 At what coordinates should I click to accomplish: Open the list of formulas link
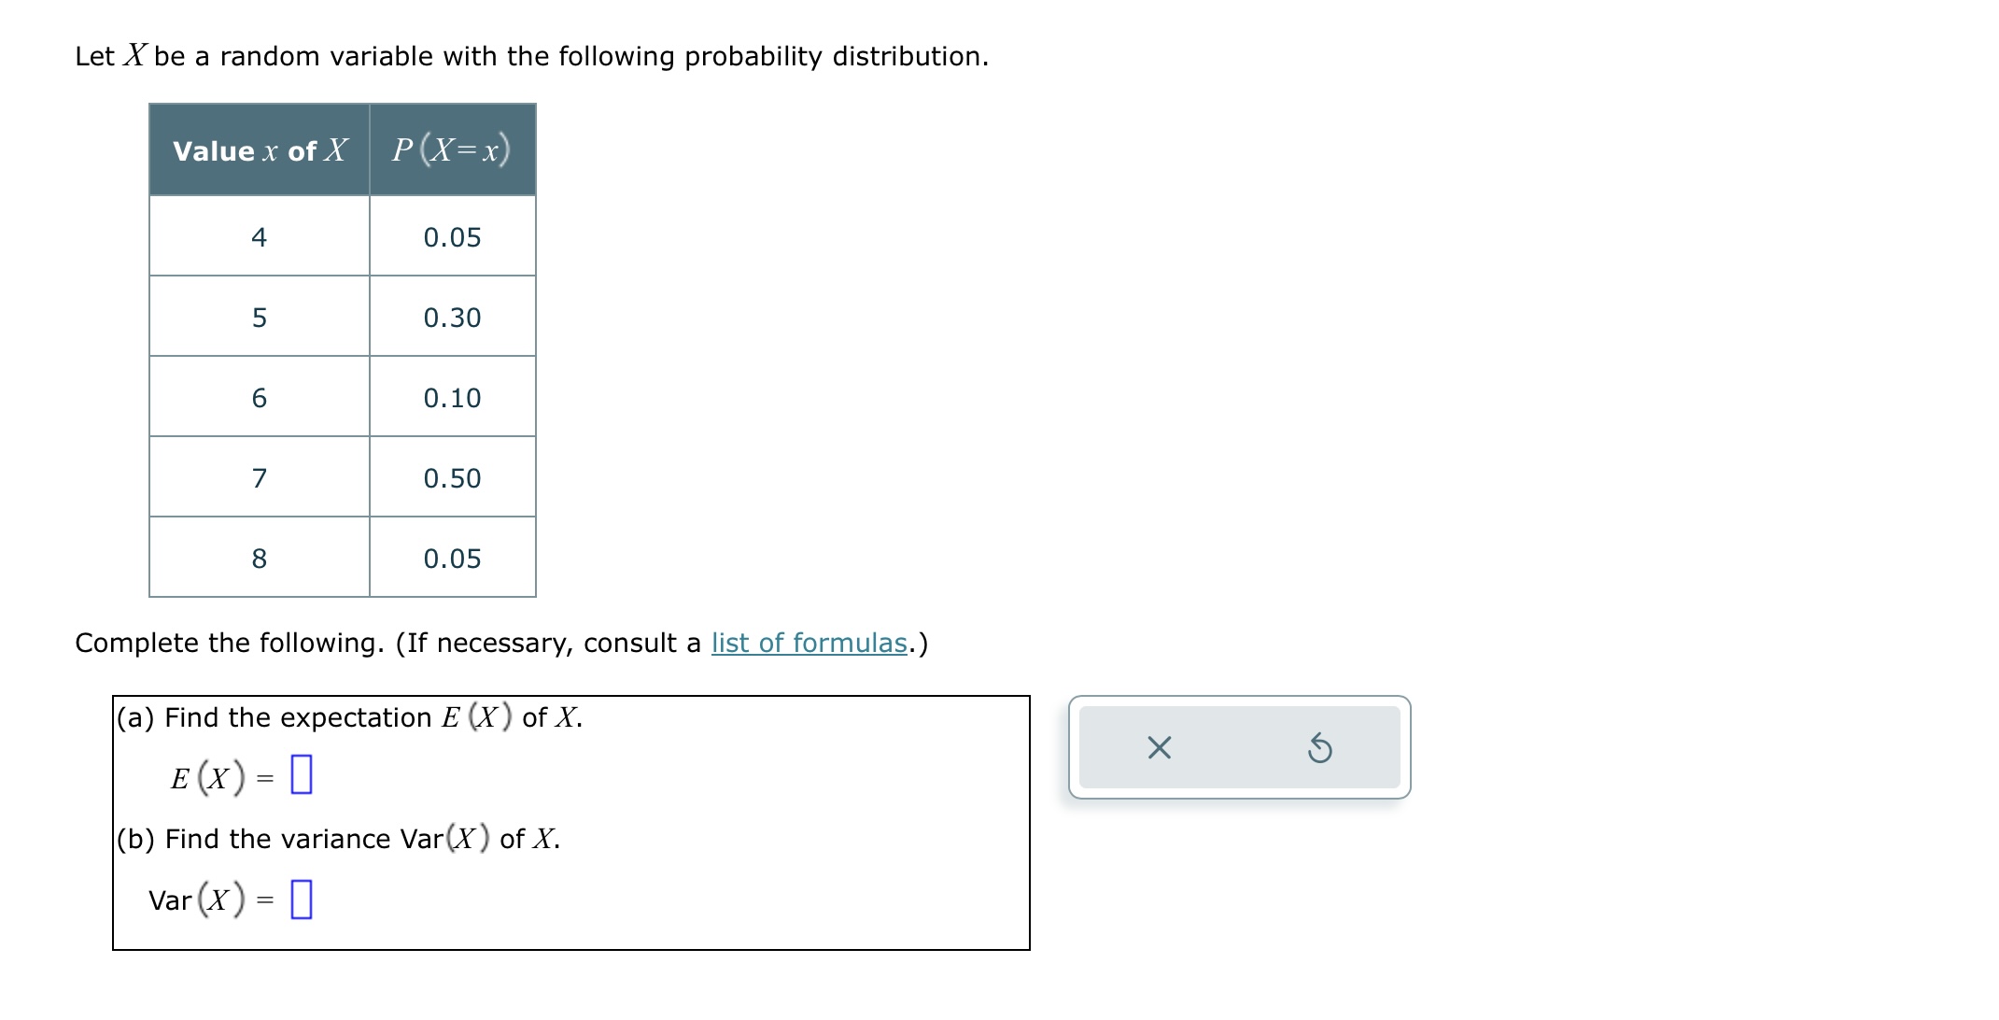pyautogui.click(x=808, y=643)
